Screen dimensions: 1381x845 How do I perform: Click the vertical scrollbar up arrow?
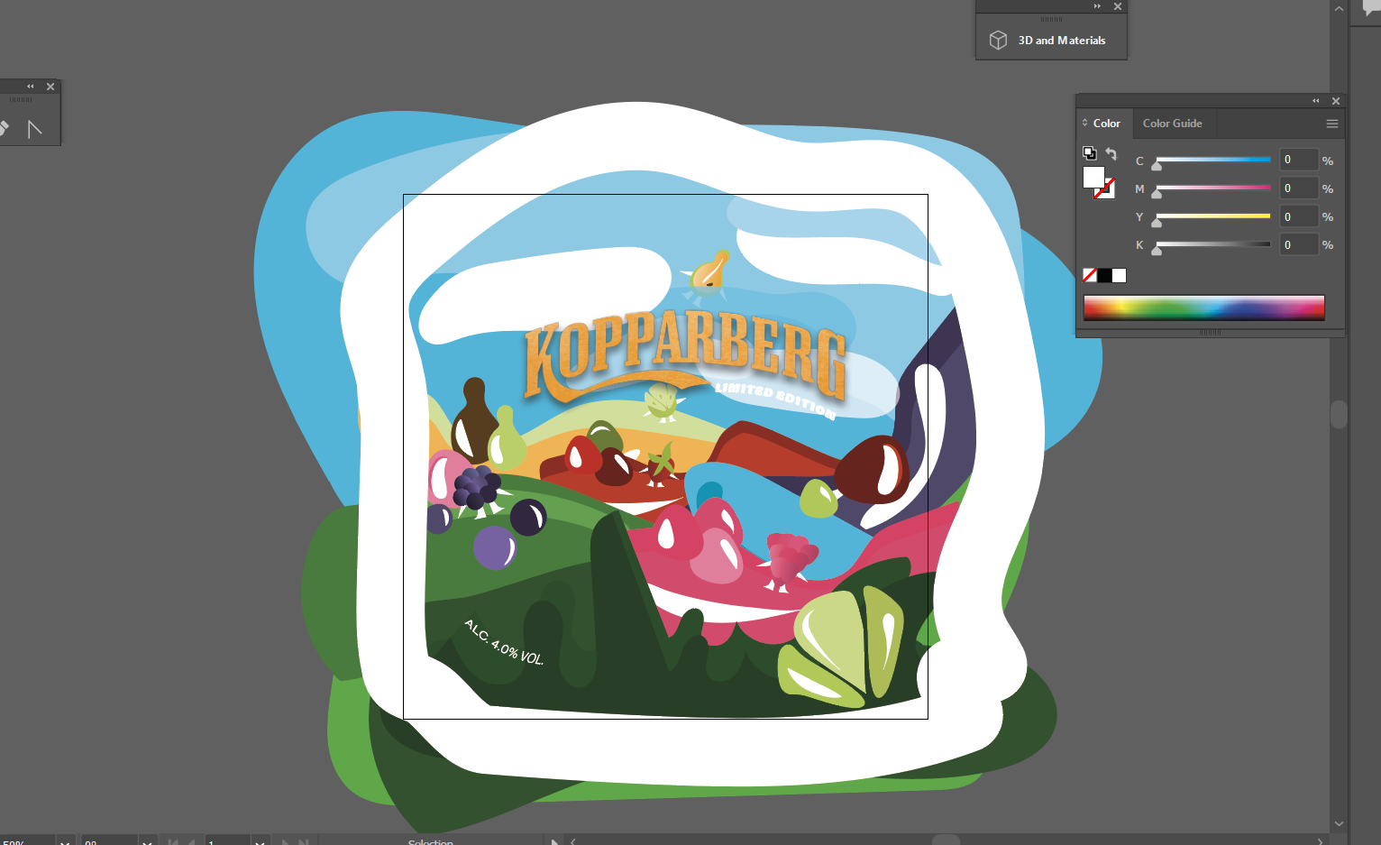pos(1339,8)
